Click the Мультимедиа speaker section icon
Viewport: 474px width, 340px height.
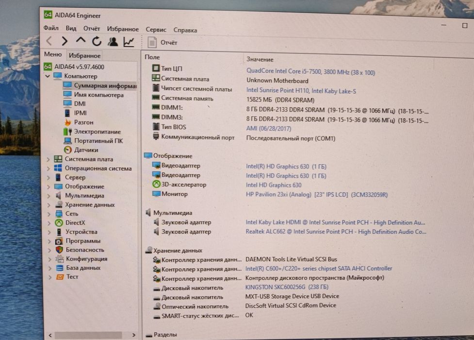(148, 213)
